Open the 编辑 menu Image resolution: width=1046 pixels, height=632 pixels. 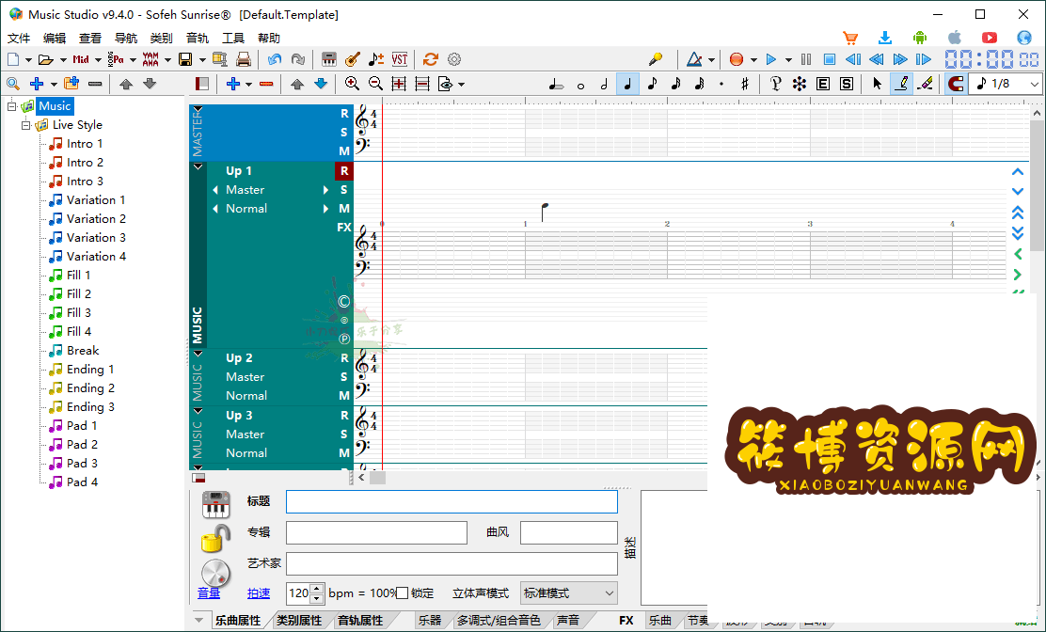point(55,38)
